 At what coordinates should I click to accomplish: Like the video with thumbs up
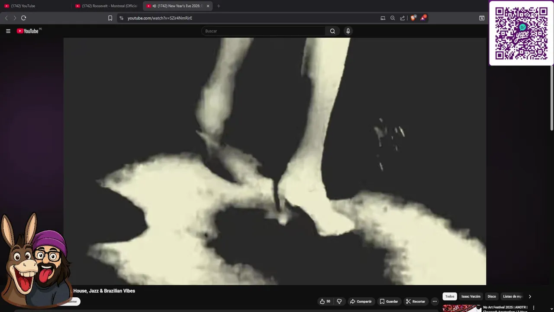325,301
